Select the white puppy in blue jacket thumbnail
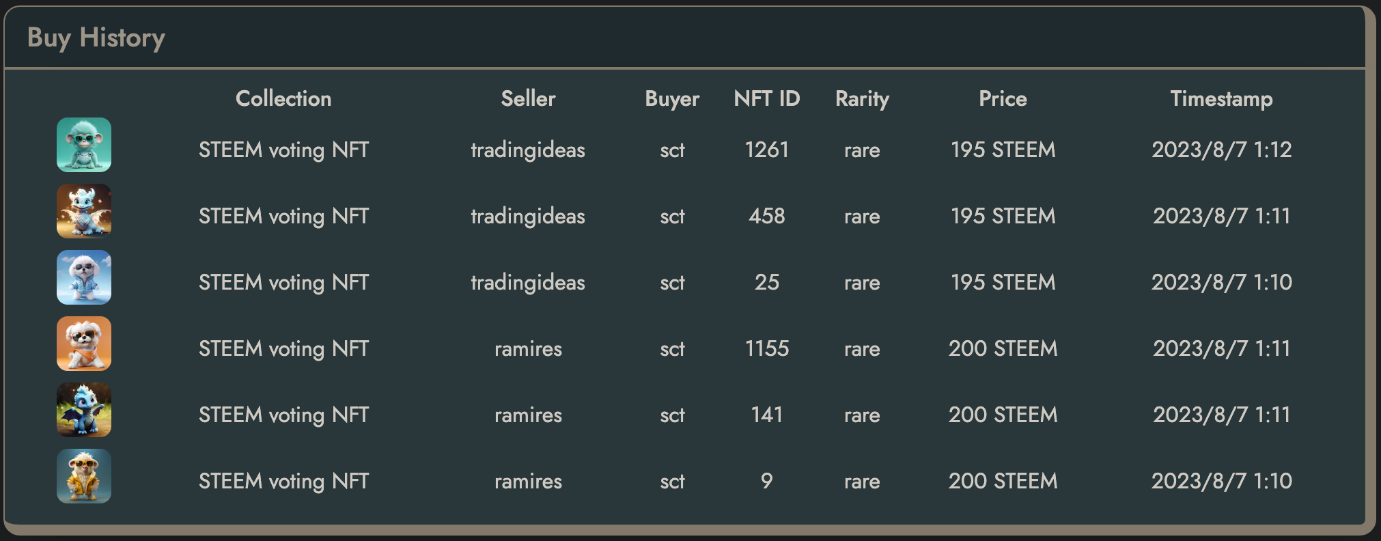This screenshot has width=1381, height=541. 84,277
